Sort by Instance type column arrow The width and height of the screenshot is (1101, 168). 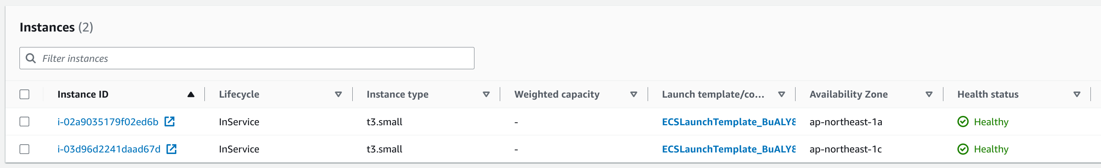click(486, 94)
